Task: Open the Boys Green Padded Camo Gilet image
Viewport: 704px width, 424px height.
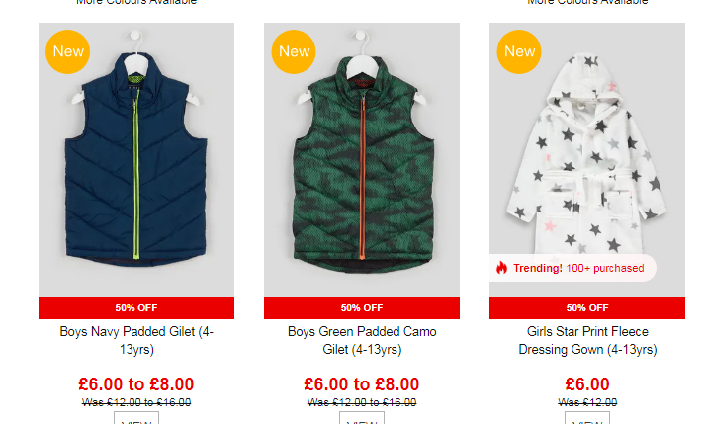Action: [362, 159]
